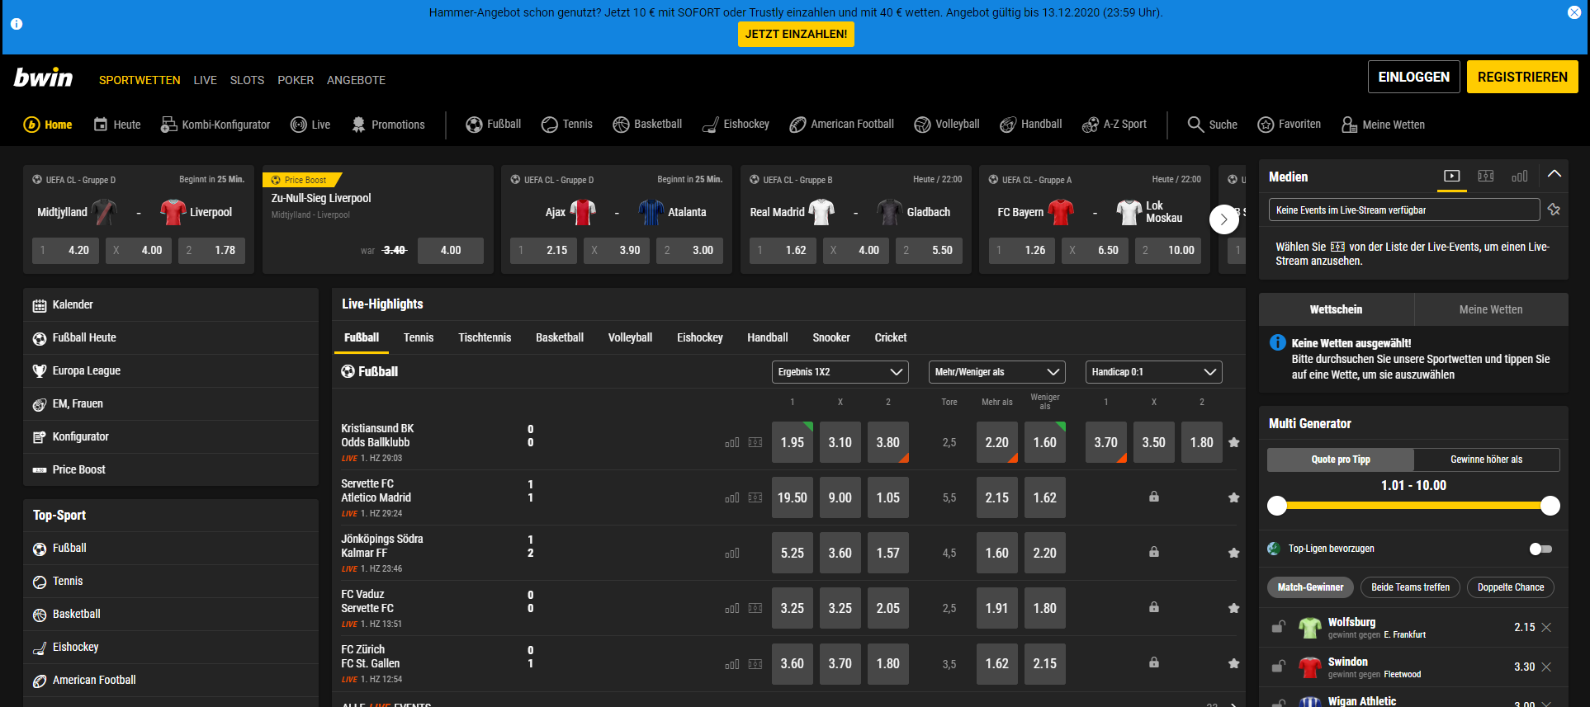Click the right handle of the odds range slider
Viewport: 1590px width, 707px height.
(1550, 506)
